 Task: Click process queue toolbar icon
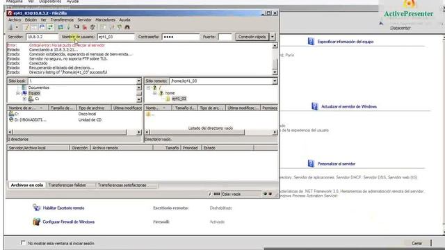pyautogui.click(x=68, y=27)
